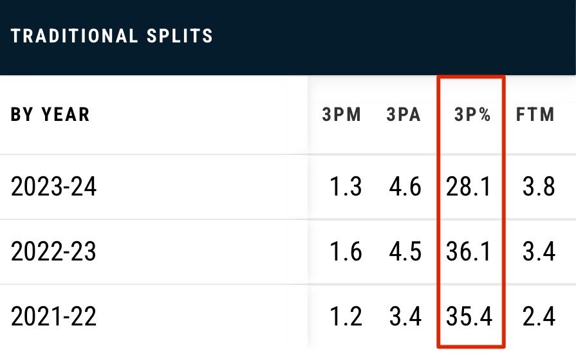576x357 pixels.
Task: Click the 2021-22 3P% value 35.4
Action: 469,316
